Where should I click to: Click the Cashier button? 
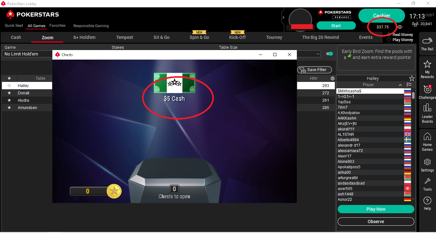point(382,16)
